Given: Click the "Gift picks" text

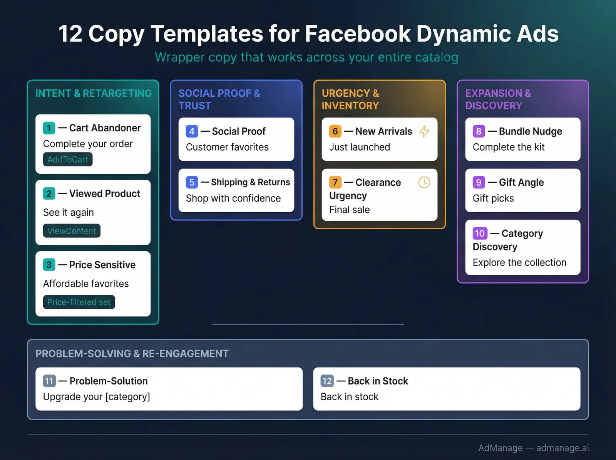Looking at the screenshot, I should click(x=493, y=198).
